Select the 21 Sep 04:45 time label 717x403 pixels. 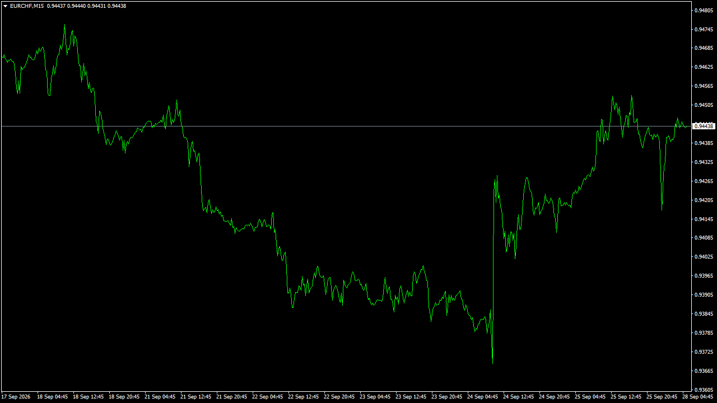point(160,397)
